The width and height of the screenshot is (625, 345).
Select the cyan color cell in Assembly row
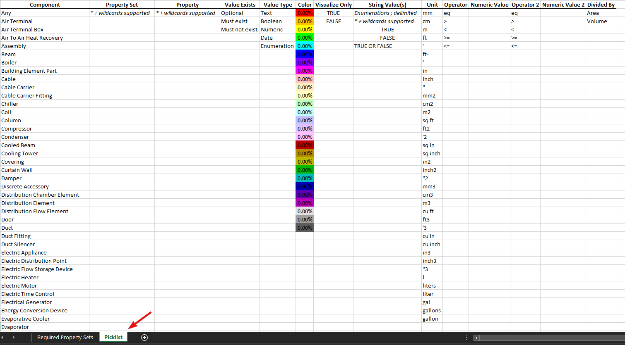pyautogui.click(x=305, y=46)
